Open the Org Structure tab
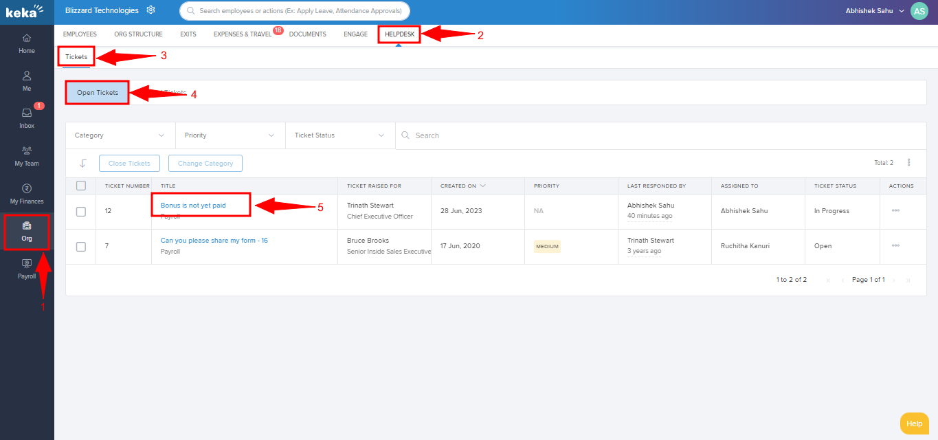The image size is (938, 440). click(x=138, y=34)
